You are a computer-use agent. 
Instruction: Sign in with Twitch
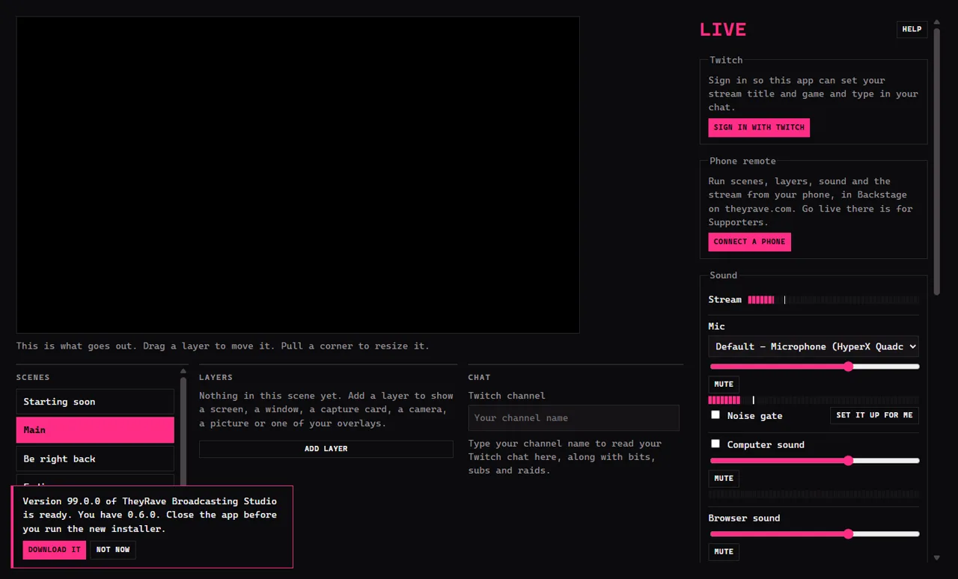pyautogui.click(x=759, y=127)
